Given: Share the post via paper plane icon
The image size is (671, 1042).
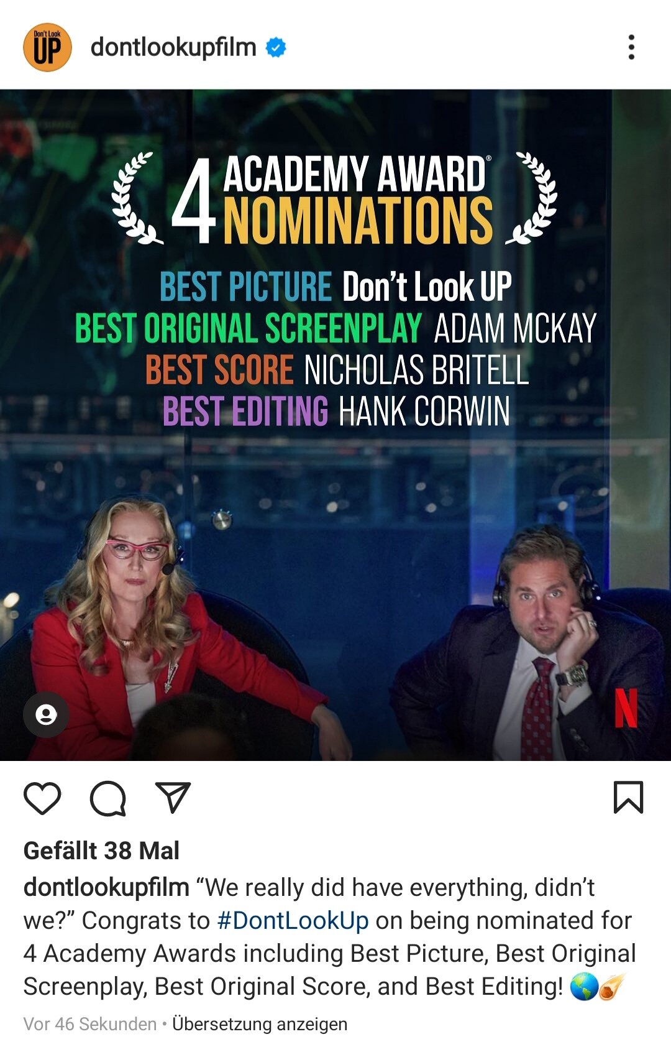Looking at the screenshot, I should [x=173, y=797].
